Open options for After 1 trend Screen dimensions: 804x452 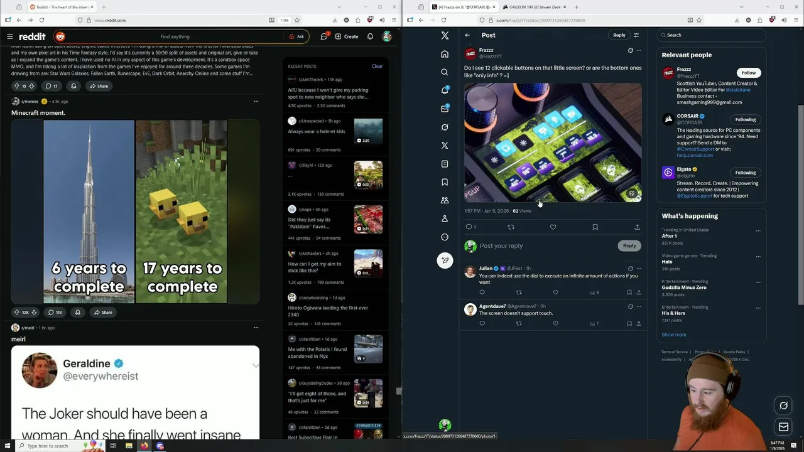tap(758, 230)
